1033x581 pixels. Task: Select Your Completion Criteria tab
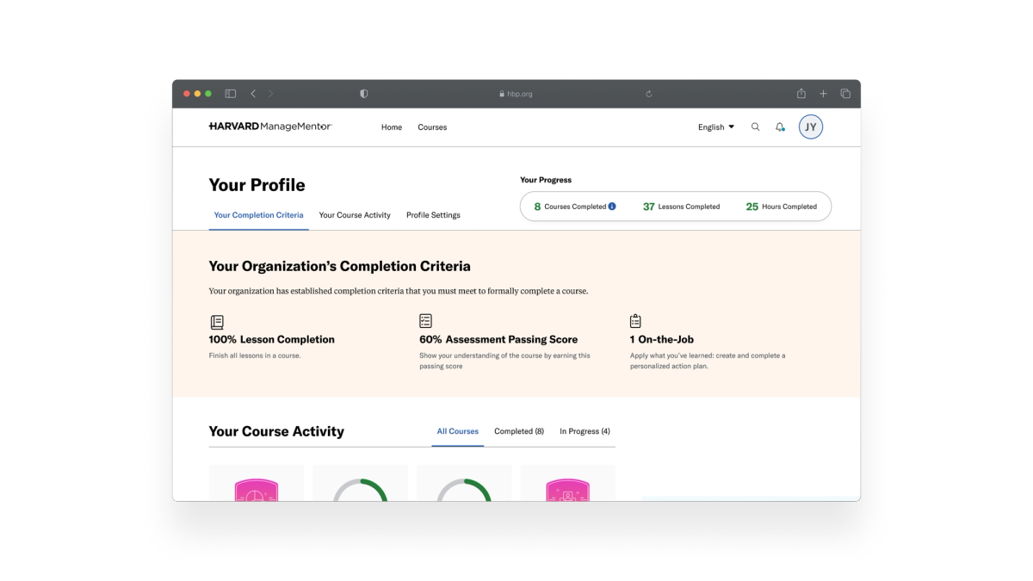(258, 215)
